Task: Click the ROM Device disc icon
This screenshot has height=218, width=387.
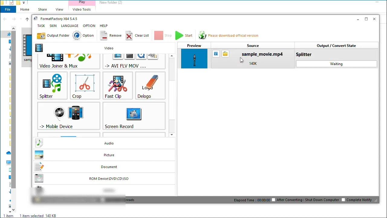Action: tap(39, 178)
